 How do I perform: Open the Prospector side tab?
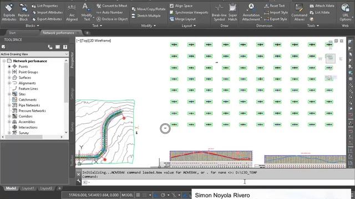(72, 60)
